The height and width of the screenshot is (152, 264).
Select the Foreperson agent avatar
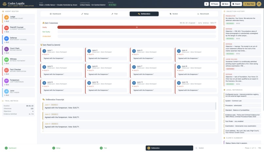[7, 81]
